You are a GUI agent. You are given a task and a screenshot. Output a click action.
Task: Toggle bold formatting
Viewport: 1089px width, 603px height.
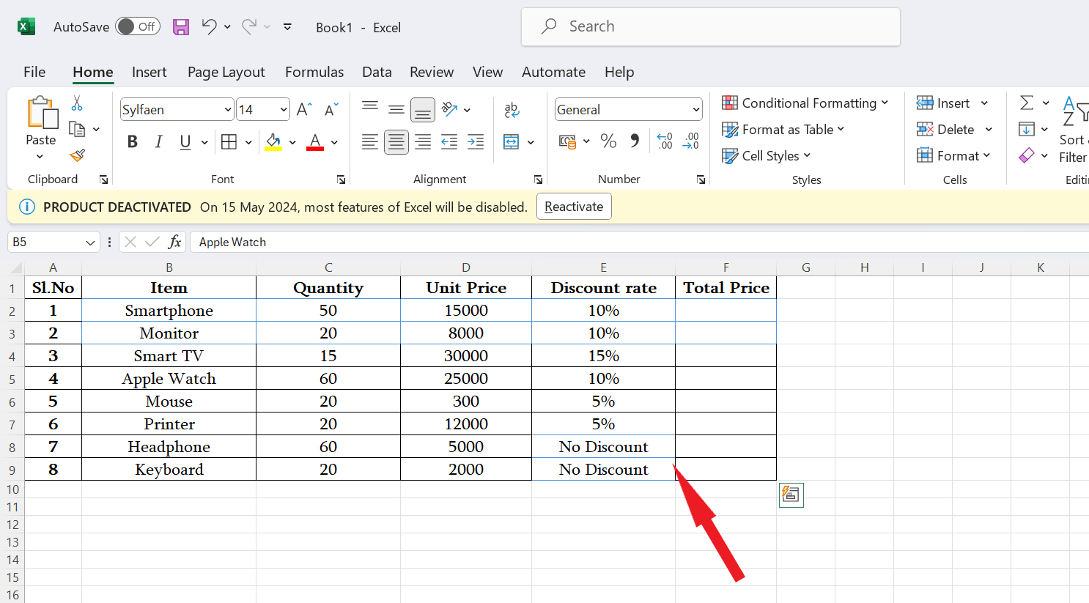pyautogui.click(x=132, y=141)
